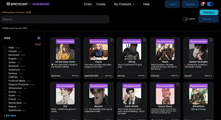Open creator @yuko7 profile
This screenshot has height=120, width=221.
[x=188, y=76]
